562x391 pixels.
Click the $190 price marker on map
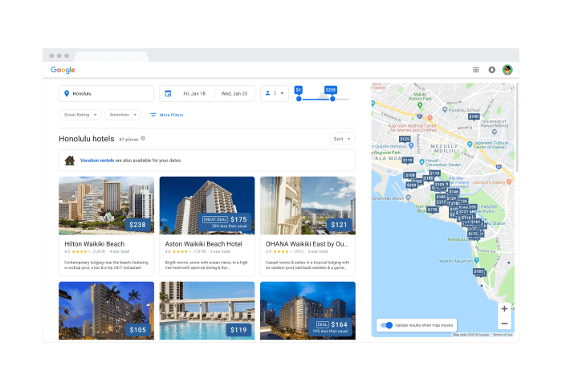474,117
